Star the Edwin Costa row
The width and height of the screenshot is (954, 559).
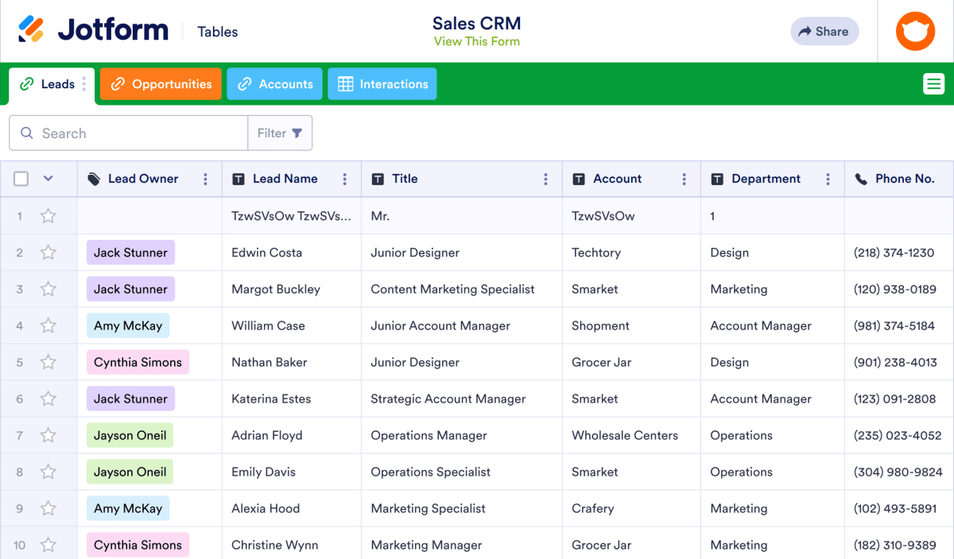48,253
